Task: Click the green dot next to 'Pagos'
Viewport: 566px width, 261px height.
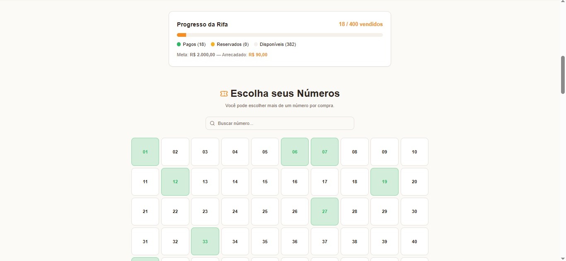Action: coord(178,44)
